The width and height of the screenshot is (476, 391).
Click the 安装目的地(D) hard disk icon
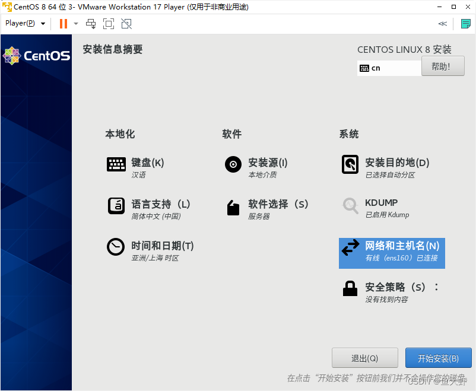(x=350, y=164)
